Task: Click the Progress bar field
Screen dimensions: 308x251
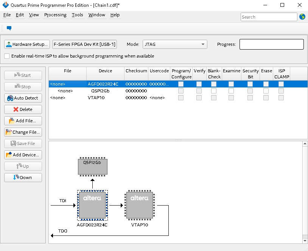Action: pos(271,44)
